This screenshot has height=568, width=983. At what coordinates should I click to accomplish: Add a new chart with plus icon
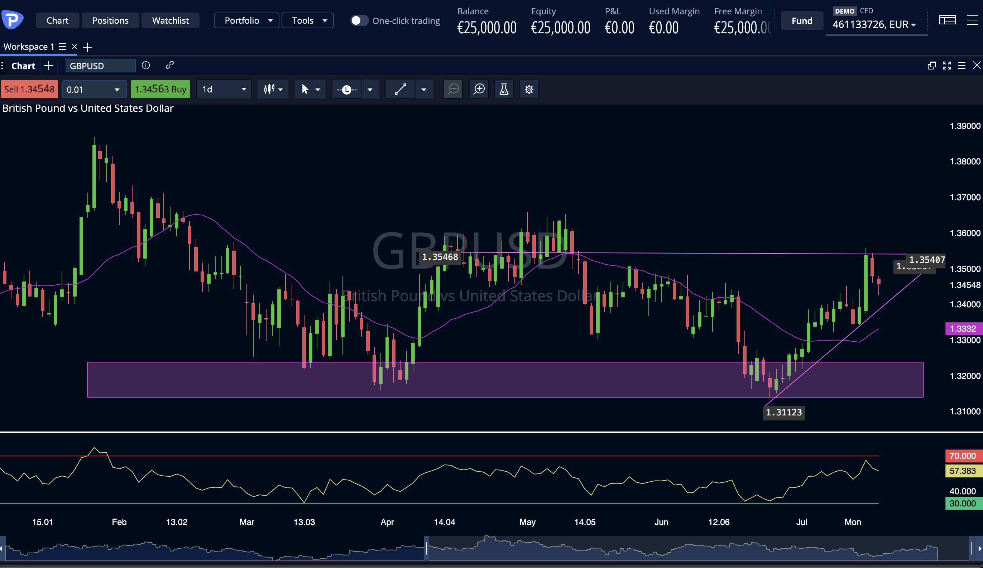click(x=49, y=66)
